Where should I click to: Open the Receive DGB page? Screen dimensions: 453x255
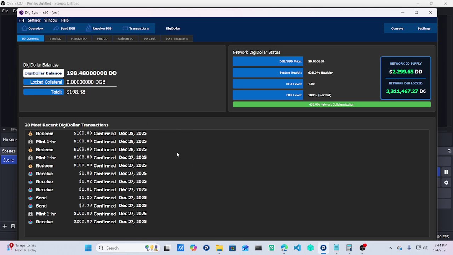tap(99, 28)
